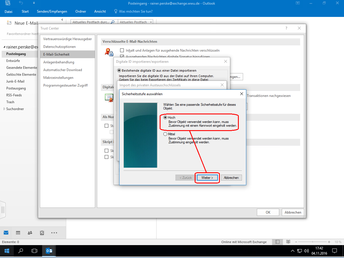Expand the Suchordner folder tree
The height and width of the screenshot is (258, 344).
tap(4, 109)
